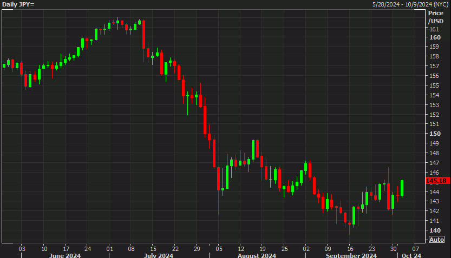The width and height of the screenshot is (451, 258).
Task: Click the 29 date tick on time axis
Action: (x=197, y=248)
